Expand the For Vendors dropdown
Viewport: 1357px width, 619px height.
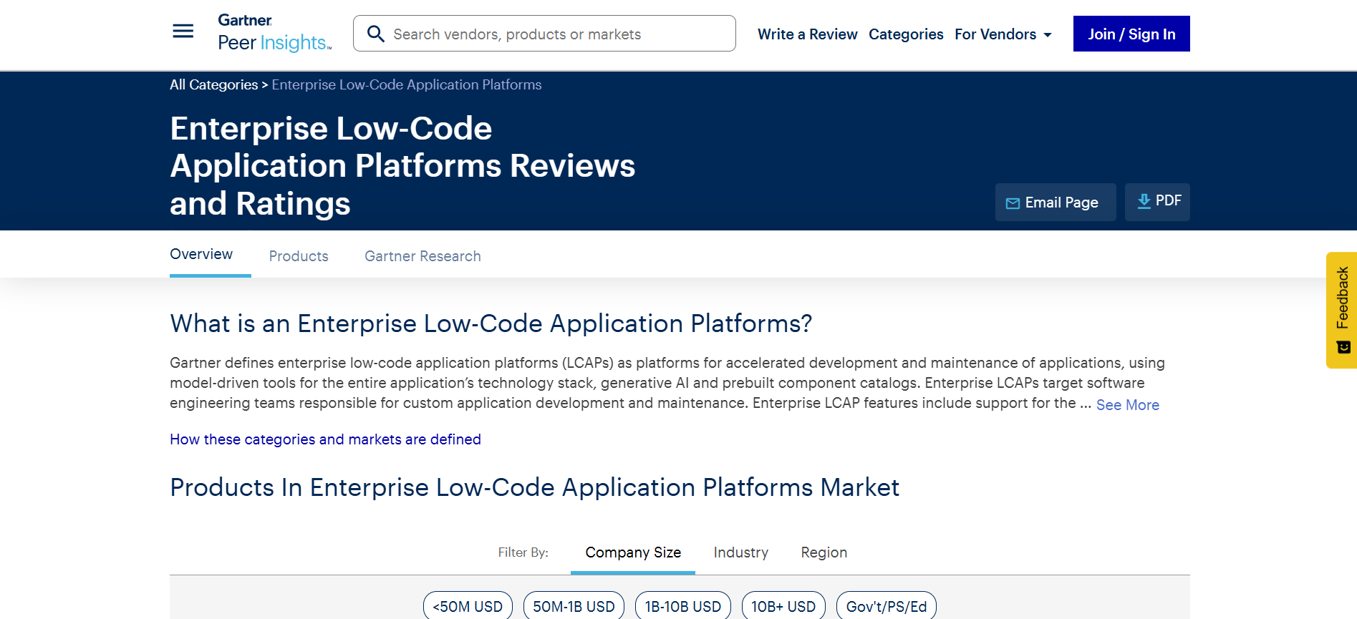tap(1003, 34)
